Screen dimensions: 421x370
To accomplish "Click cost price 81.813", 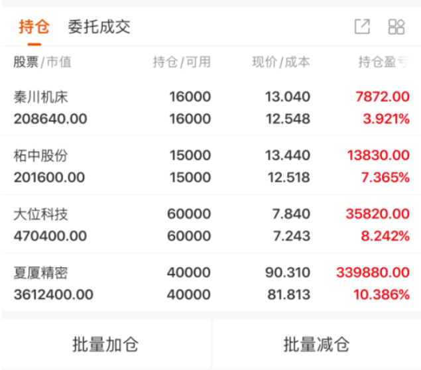I will coord(289,294).
